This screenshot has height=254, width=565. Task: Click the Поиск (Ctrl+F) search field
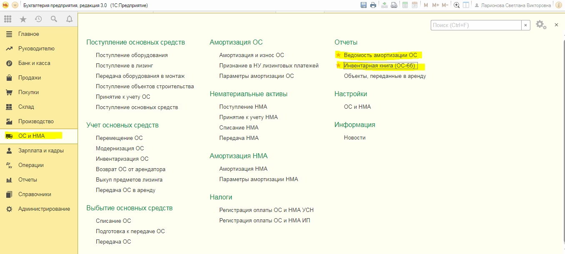[476, 25]
